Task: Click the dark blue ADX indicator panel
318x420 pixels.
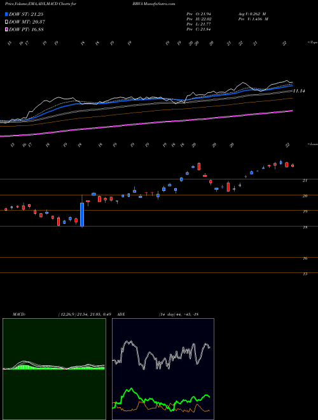Action: 163,369
